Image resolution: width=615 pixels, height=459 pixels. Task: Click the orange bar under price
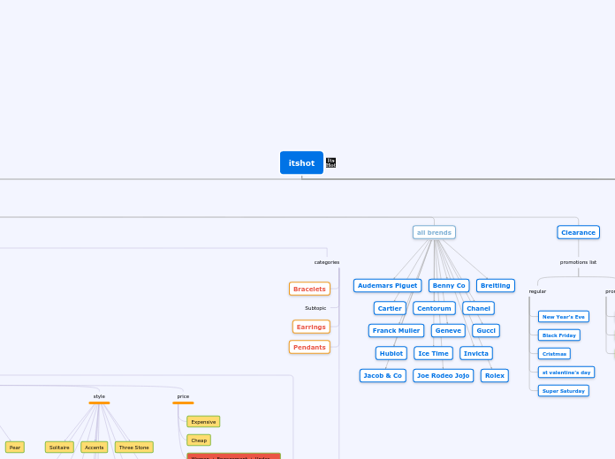tap(183, 403)
